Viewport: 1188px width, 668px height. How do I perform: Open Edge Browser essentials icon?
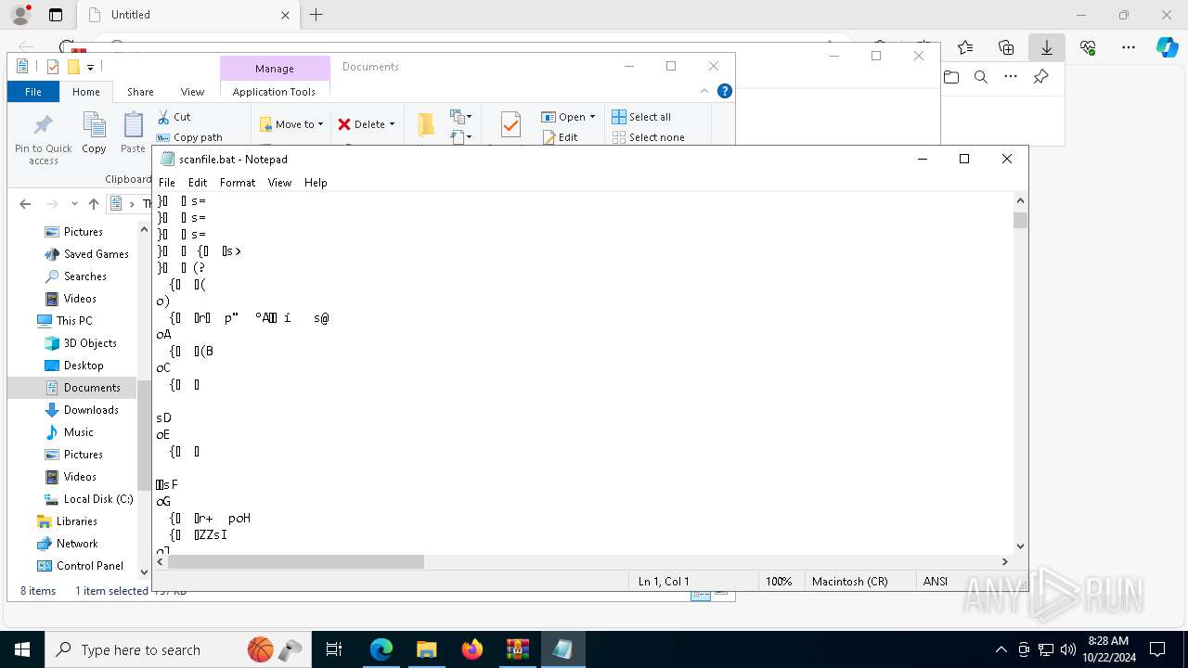1088,47
